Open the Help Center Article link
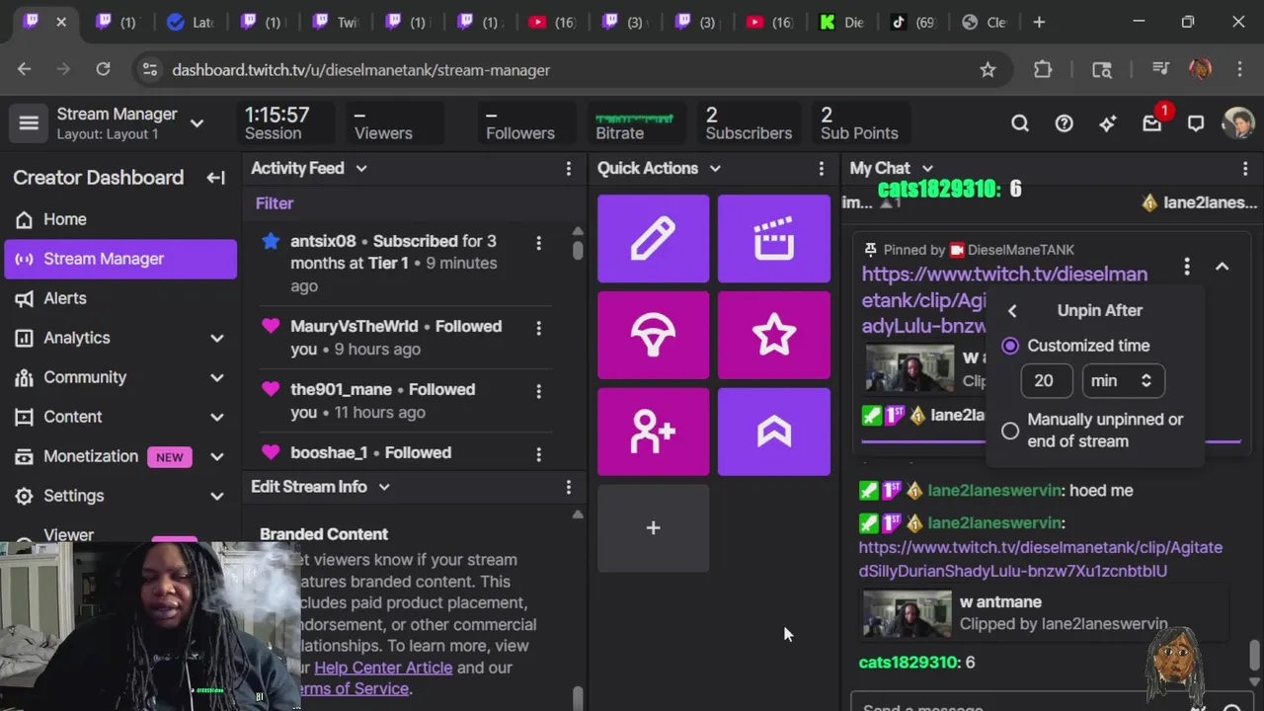This screenshot has height=711, width=1264. tap(383, 668)
